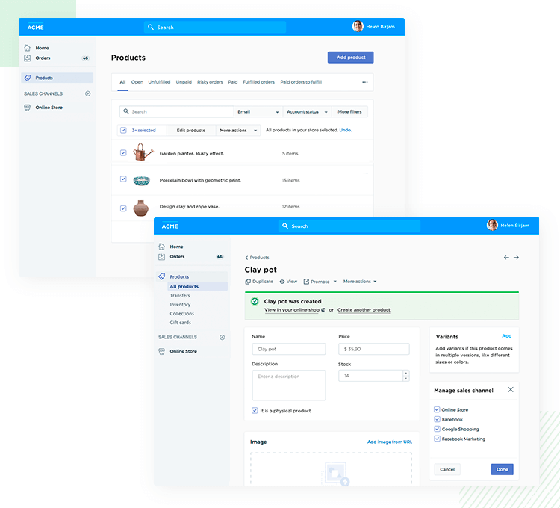
Task: Open All products in front sidebar
Action: 197,287
